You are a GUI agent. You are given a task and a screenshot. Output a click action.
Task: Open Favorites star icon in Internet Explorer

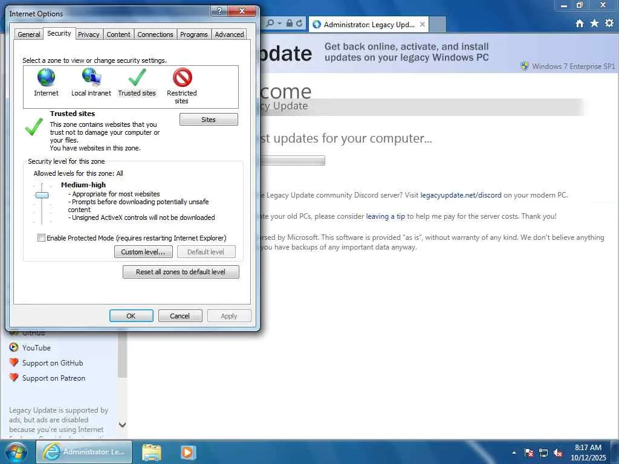tap(594, 24)
